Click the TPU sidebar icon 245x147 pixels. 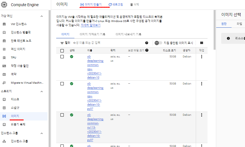(x=4, y=57)
